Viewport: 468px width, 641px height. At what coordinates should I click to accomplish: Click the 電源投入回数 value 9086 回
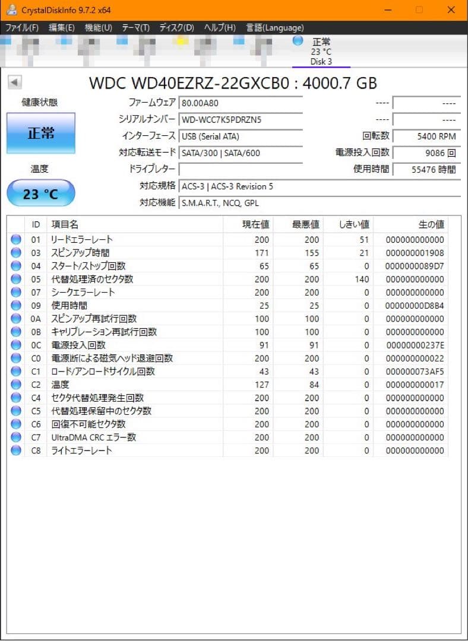pyautogui.click(x=426, y=153)
